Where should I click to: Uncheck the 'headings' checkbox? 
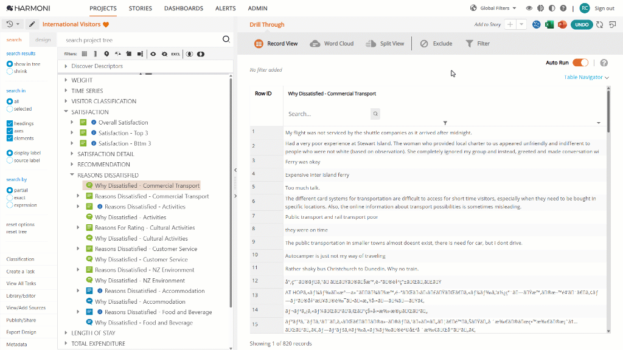(x=10, y=123)
